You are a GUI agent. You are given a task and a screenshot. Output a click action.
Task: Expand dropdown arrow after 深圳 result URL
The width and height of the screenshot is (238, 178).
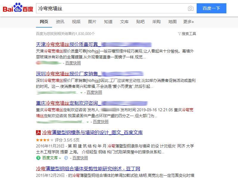tap(81, 93)
